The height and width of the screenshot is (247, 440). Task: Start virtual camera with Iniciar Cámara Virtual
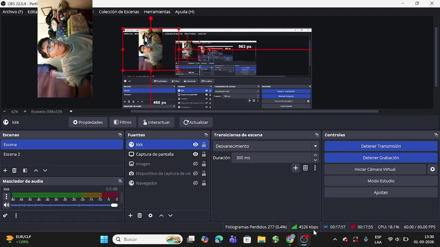point(375,169)
